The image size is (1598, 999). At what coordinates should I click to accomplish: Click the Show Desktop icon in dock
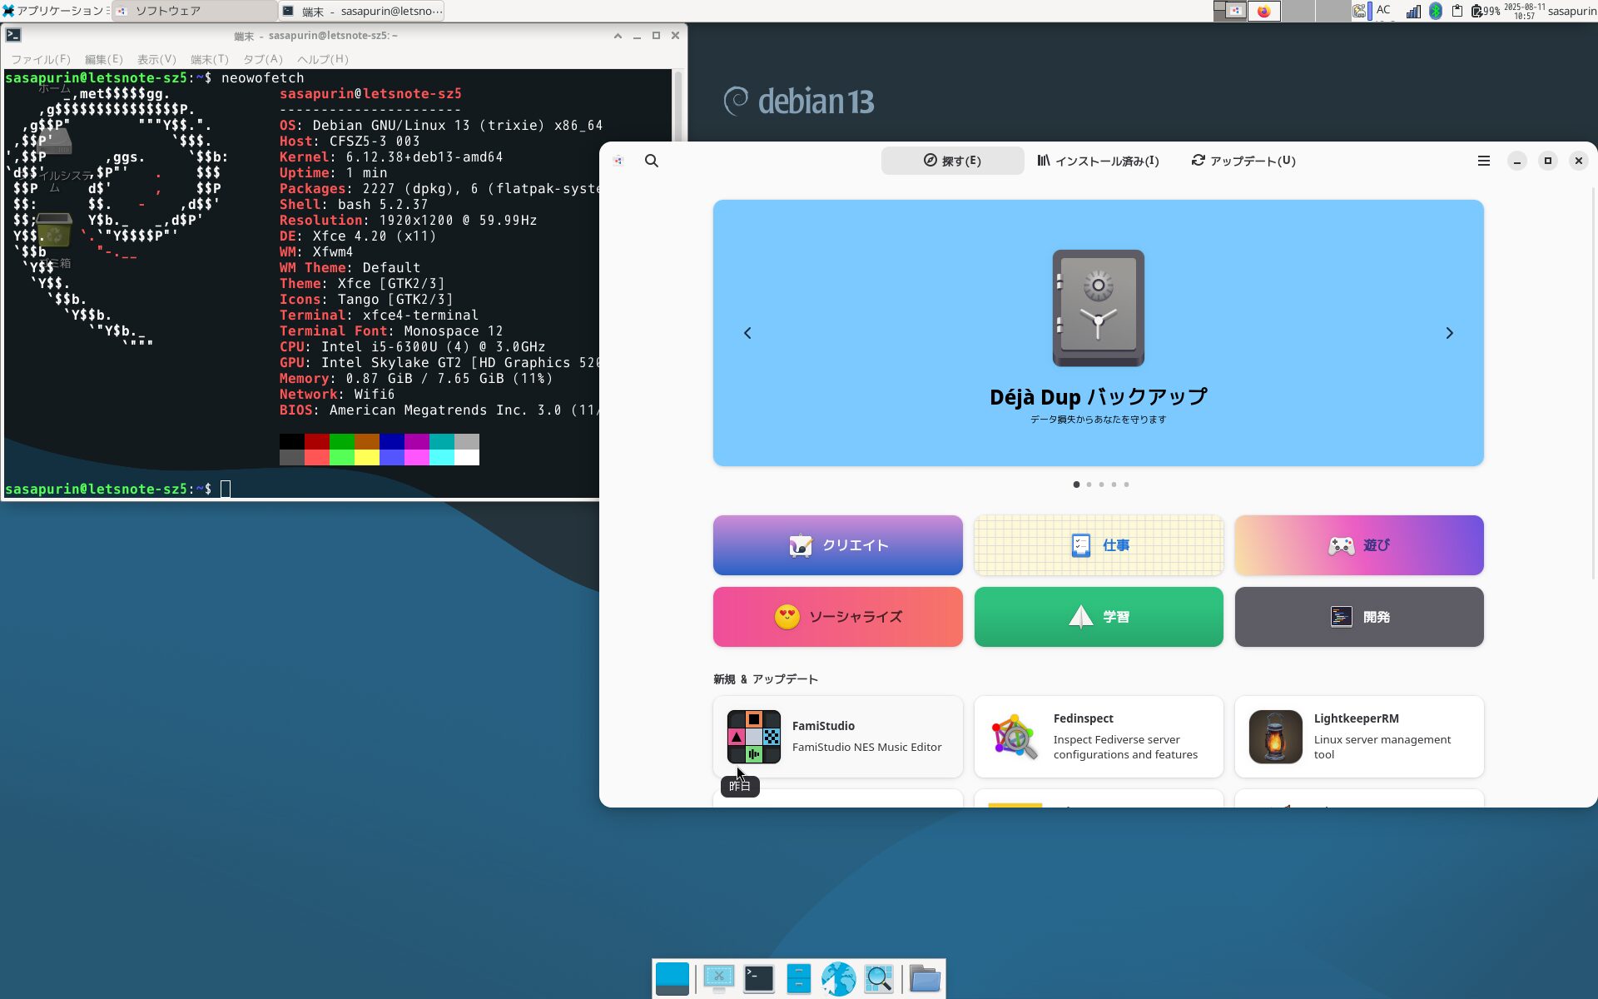pyautogui.click(x=672, y=979)
